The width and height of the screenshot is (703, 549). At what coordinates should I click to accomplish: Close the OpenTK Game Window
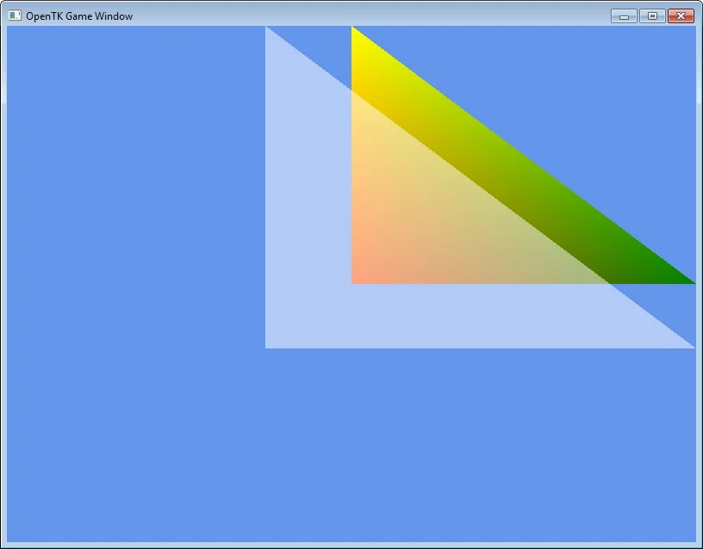pyautogui.click(x=681, y=16)
